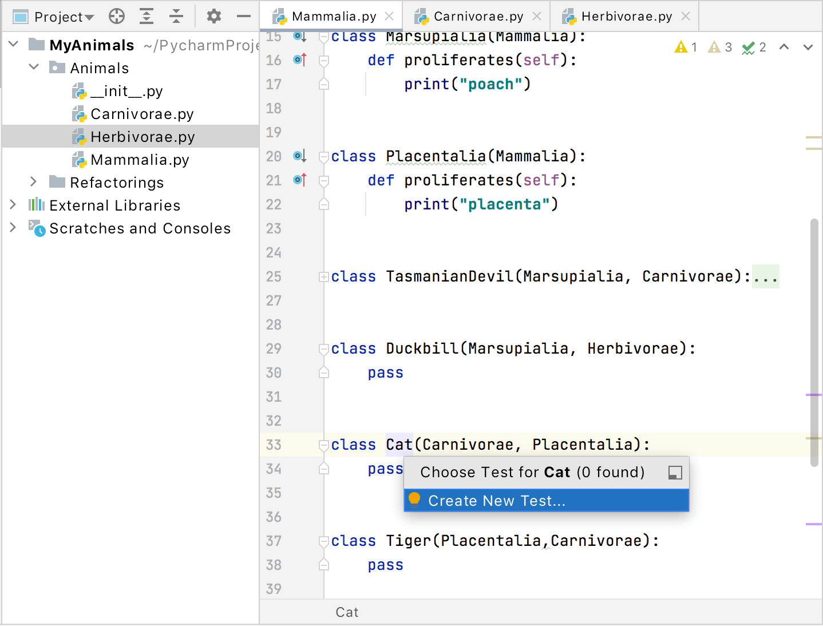823x626 pixels.
Task: Close the Herbivorae.py editor tab
Action: 686,17
